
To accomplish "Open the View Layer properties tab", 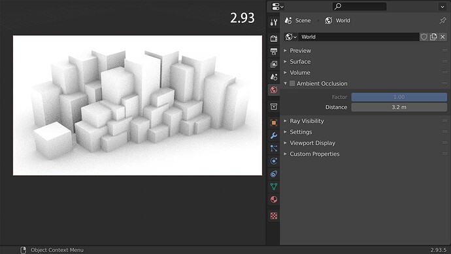I will coord(274,64).
